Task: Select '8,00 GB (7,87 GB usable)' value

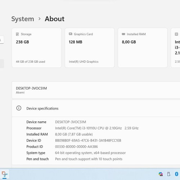Action: point(74,134)
